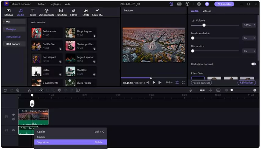The height and width of the screenshot is (149, 261).
Task: Select the Fedora noir track thumbnail
Action: 36,33
